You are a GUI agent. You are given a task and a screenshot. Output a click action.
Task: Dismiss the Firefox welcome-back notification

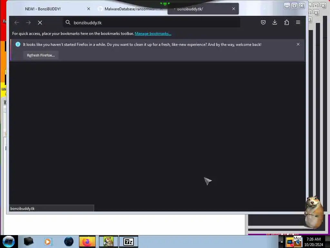pos(298,44)
